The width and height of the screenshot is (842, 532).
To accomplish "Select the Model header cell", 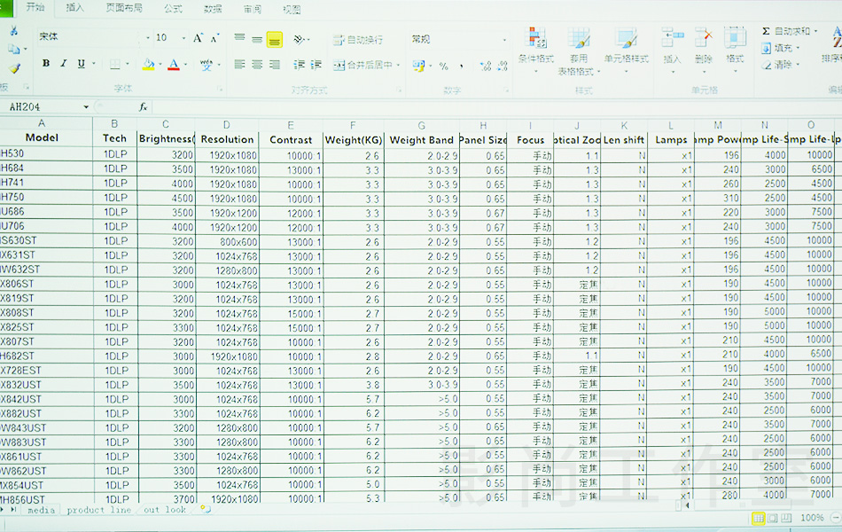I will pos(42,138).
